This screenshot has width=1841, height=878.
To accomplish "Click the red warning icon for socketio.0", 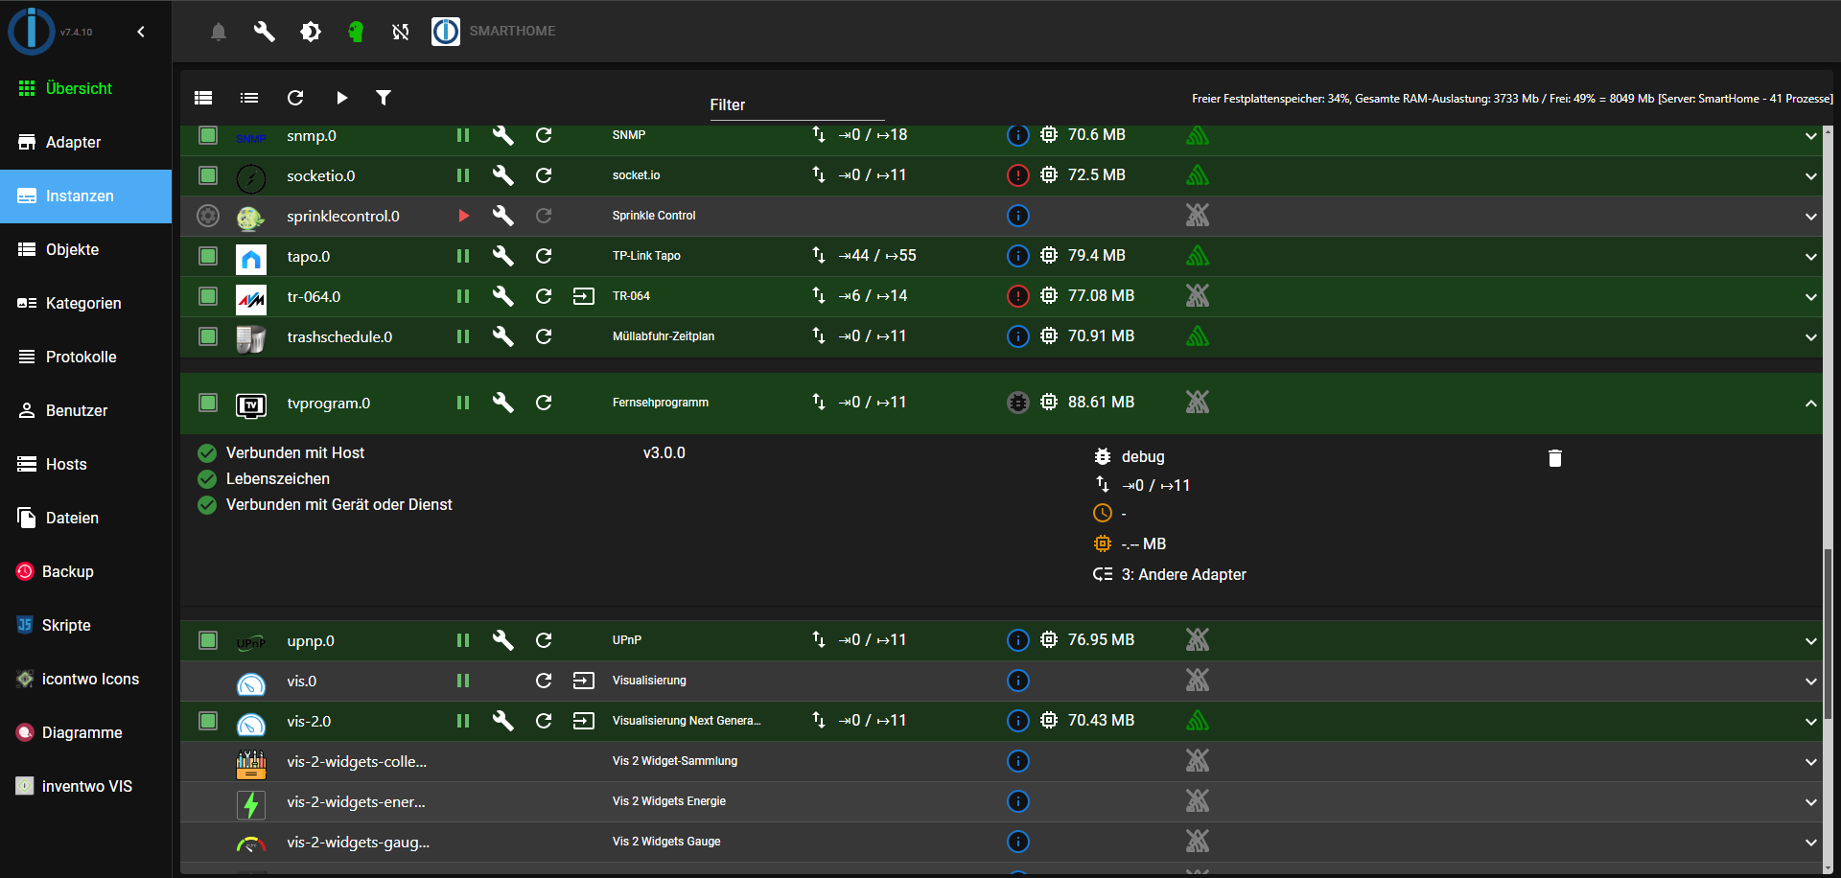I will [x=1018, y=175].
